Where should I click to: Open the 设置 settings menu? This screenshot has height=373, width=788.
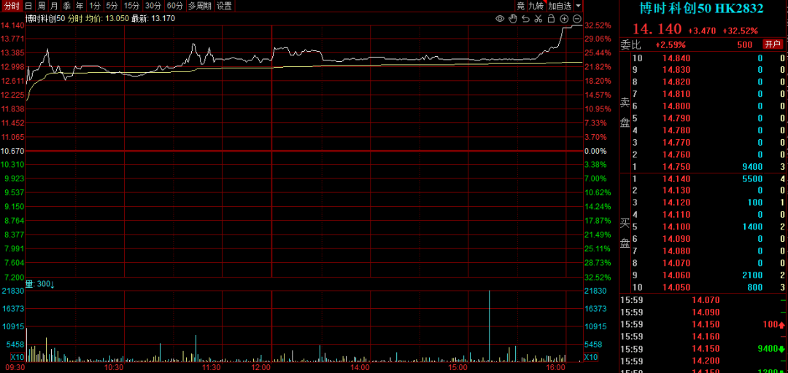(x=224, y=6)
